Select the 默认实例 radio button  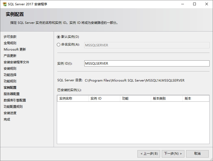[59, 37]
